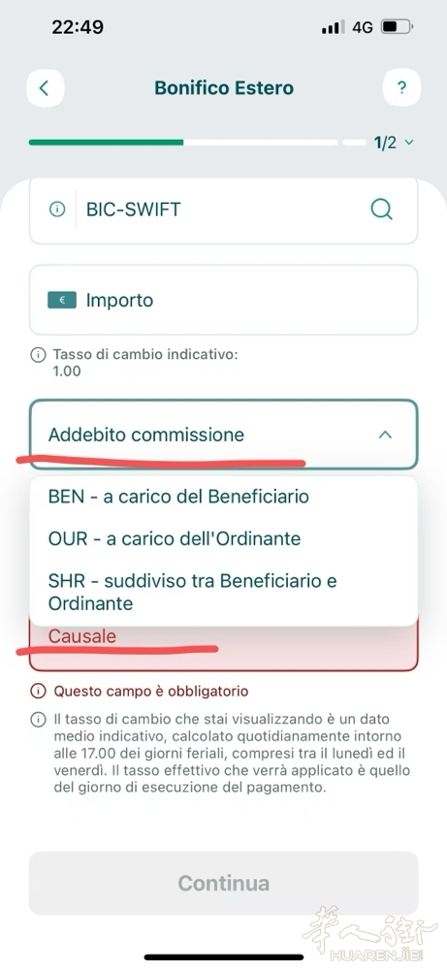Tap the euro currency icon

pyautogui.click(x=62, y=301)
